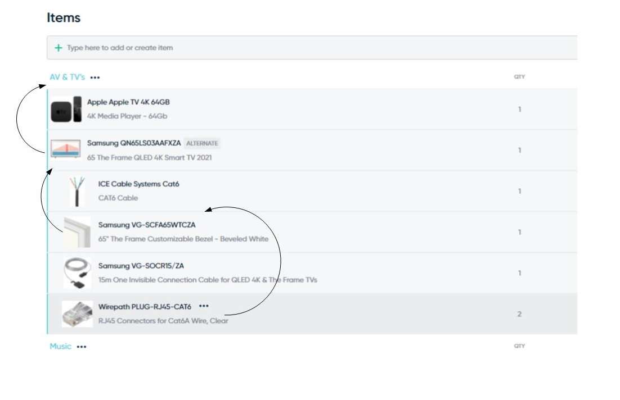Select the AV & TV's section heading

pyautogui.click(x=67, y=77)
